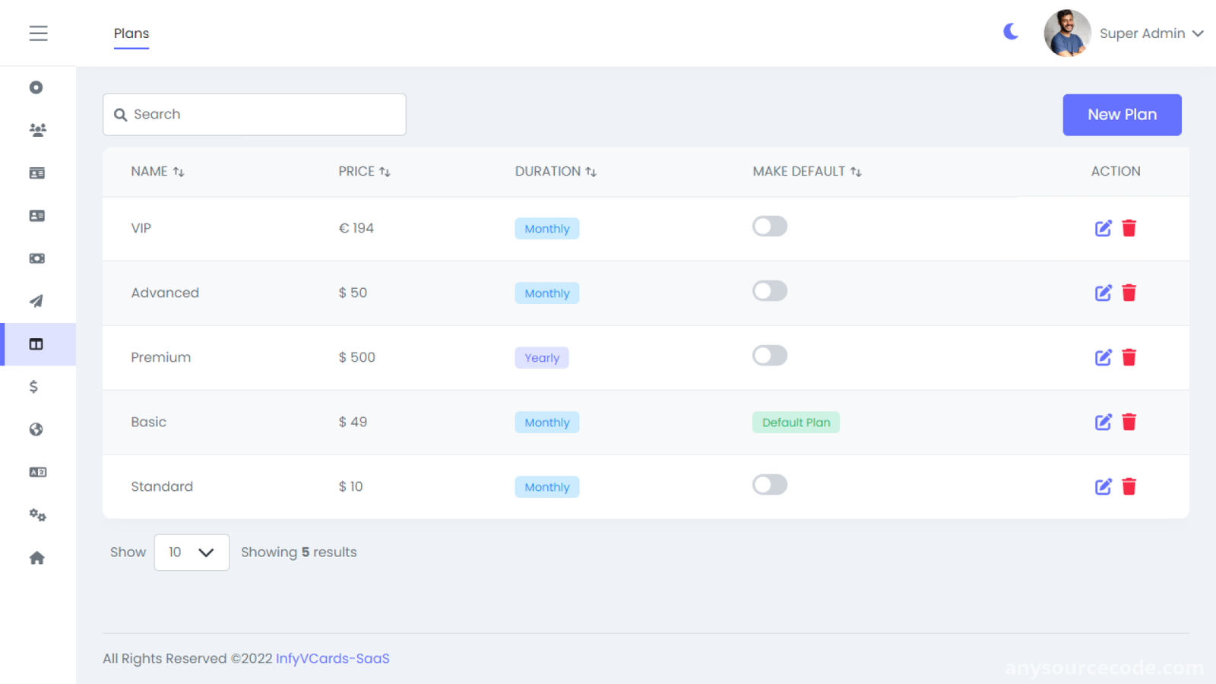
Task: Click the price $ 10
Action: pos(350,486)
